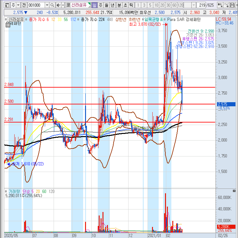The image size is (238, 238).
Task: Click the 주 button left of code field
Action: [13, 5]
